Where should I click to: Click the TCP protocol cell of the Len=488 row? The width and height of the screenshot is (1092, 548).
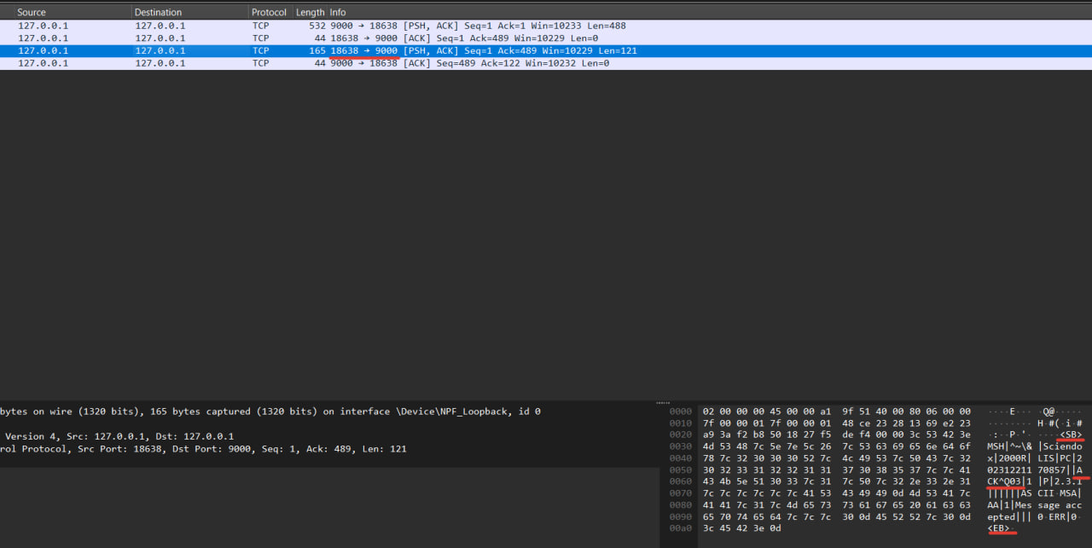coord(260,26)
